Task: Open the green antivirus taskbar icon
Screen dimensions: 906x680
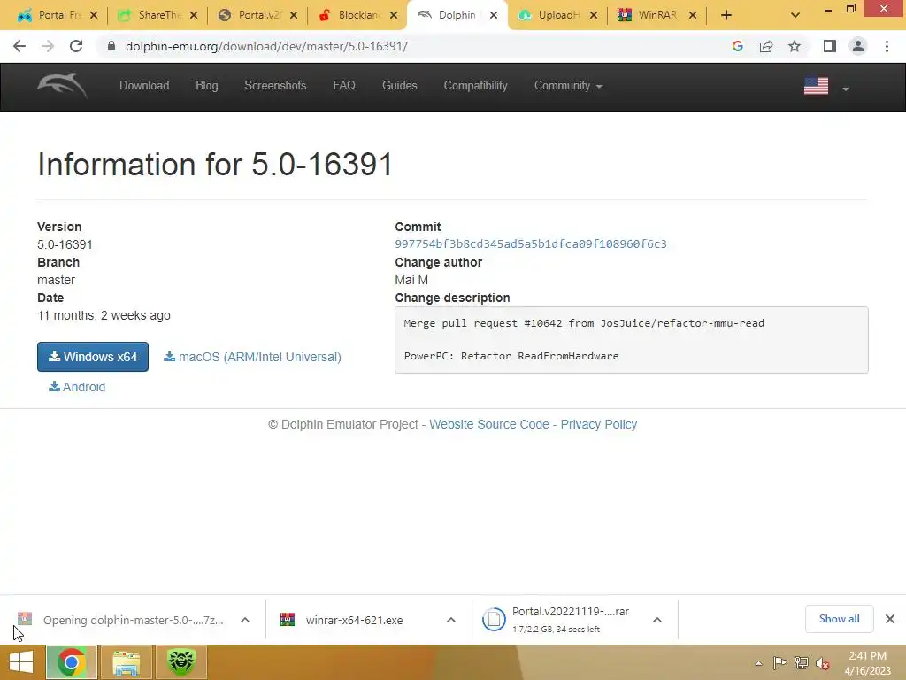Action: coord(180,662)
